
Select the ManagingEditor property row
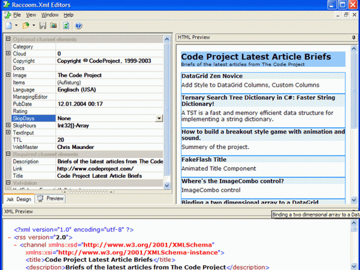87,97
